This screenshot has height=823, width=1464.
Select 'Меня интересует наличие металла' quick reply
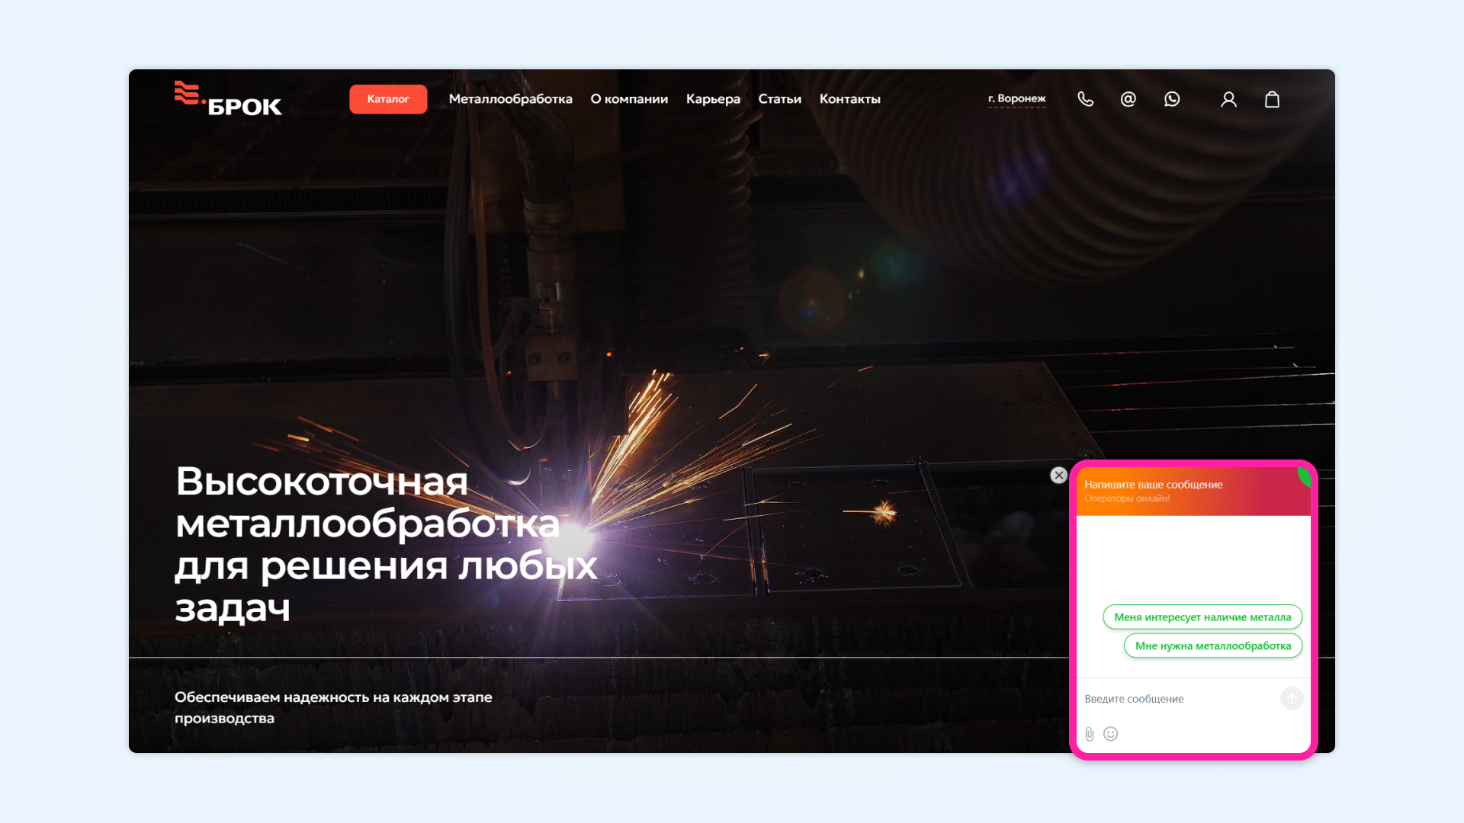tap(1202, 617)
